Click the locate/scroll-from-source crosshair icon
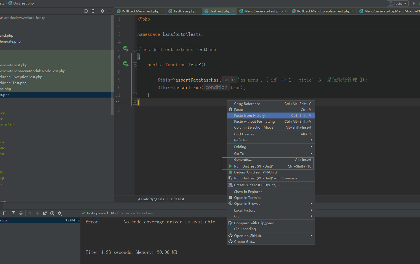Screen dimensions: 420x264 [86, 11]
